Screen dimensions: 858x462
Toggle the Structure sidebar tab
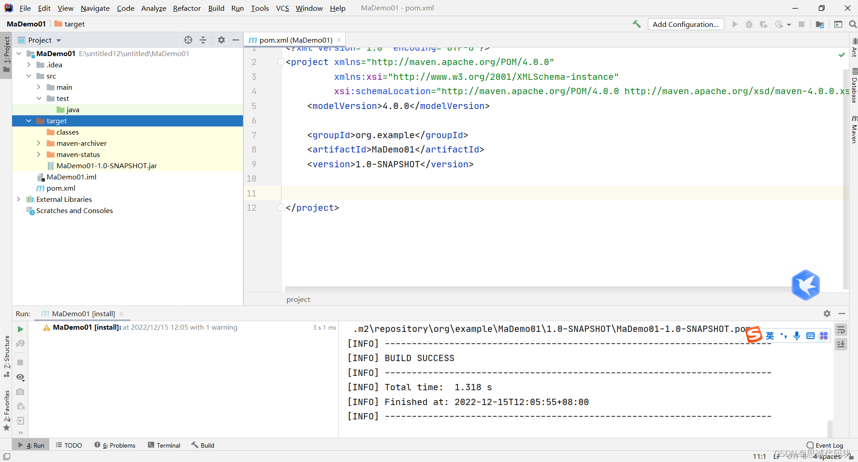(x=6, y=356)
